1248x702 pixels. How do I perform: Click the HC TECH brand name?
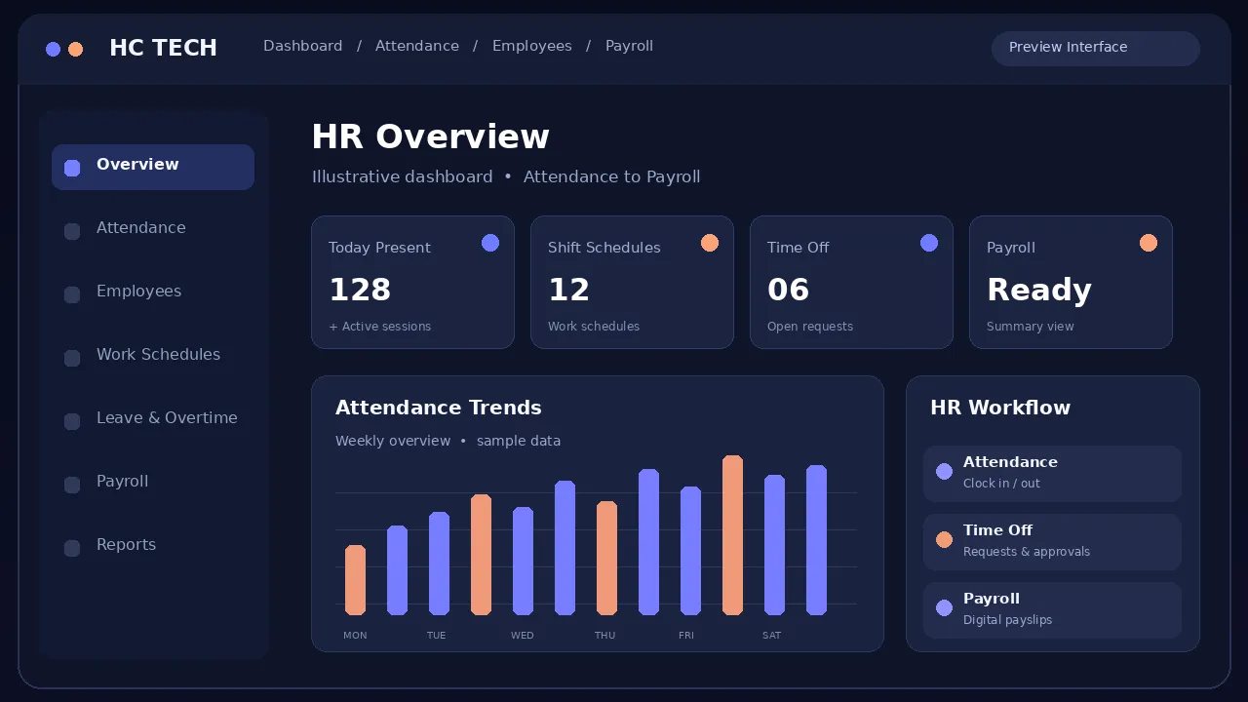tap(163, 48)
